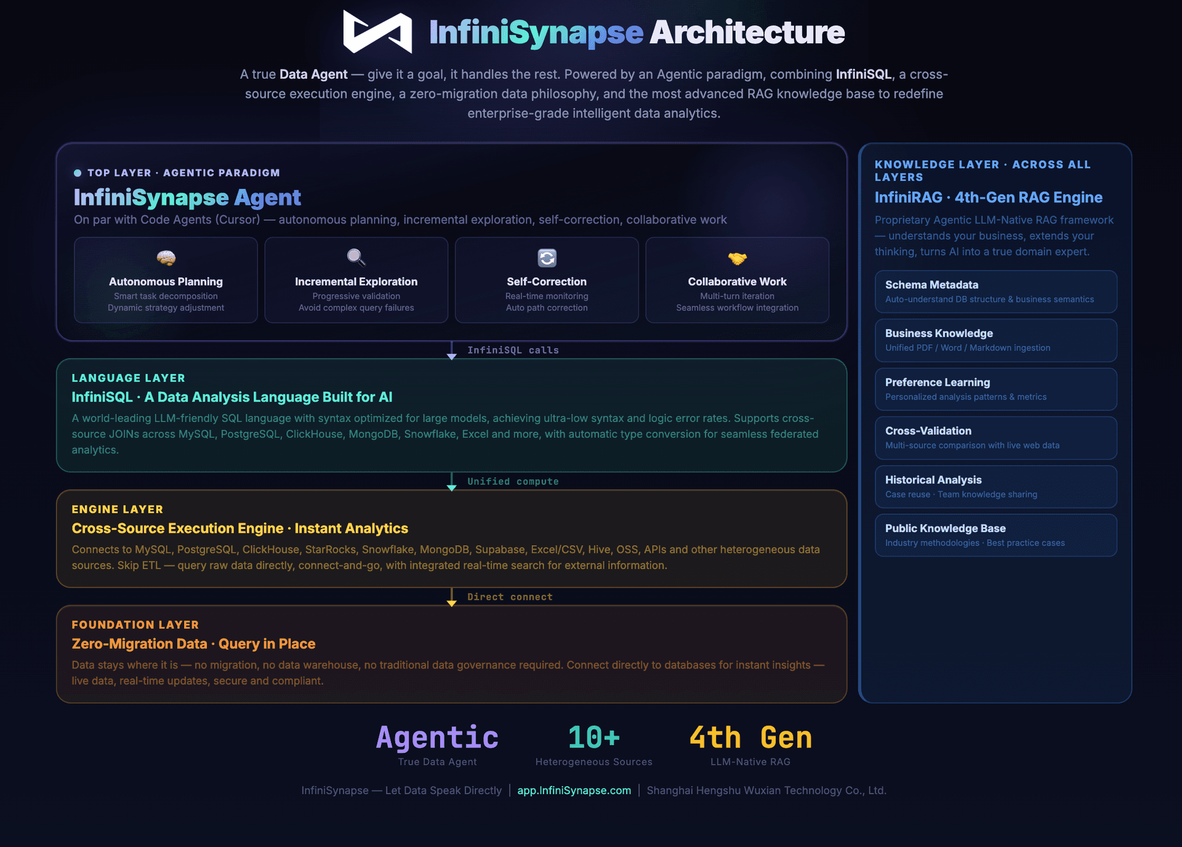Click the InfiniRAG 4th-Gen RAG Engine heading
1182x847 pixels.
pos(989,197)
